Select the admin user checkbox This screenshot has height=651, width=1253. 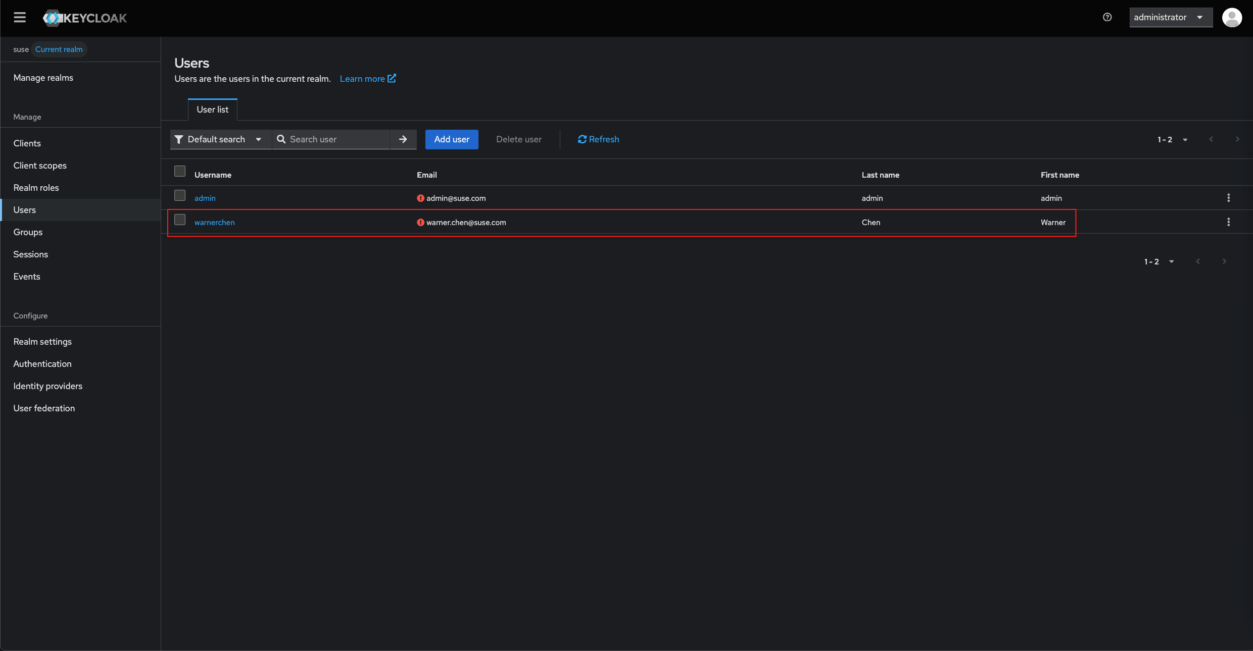coord(180,196)
